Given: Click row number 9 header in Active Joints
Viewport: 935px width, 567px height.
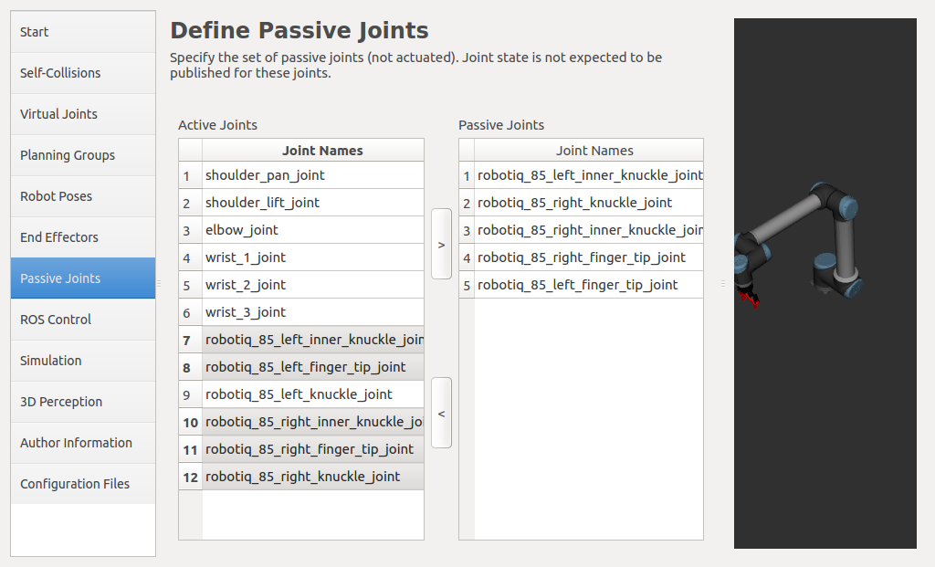Looking at the screenshot, I should click(x=190, y=394).
